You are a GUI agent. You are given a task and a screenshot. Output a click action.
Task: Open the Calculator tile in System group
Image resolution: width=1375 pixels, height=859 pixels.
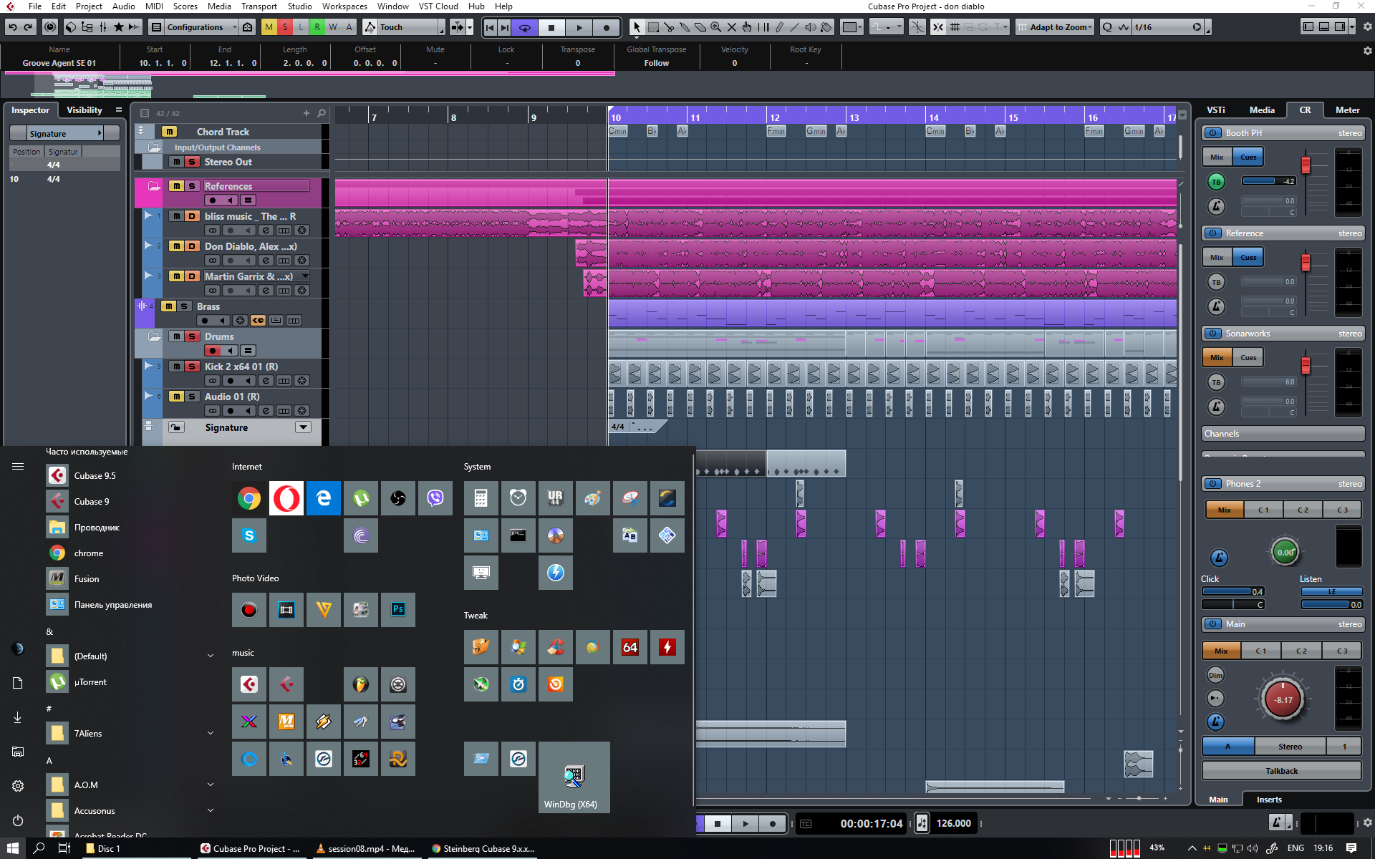pos(481,498)
